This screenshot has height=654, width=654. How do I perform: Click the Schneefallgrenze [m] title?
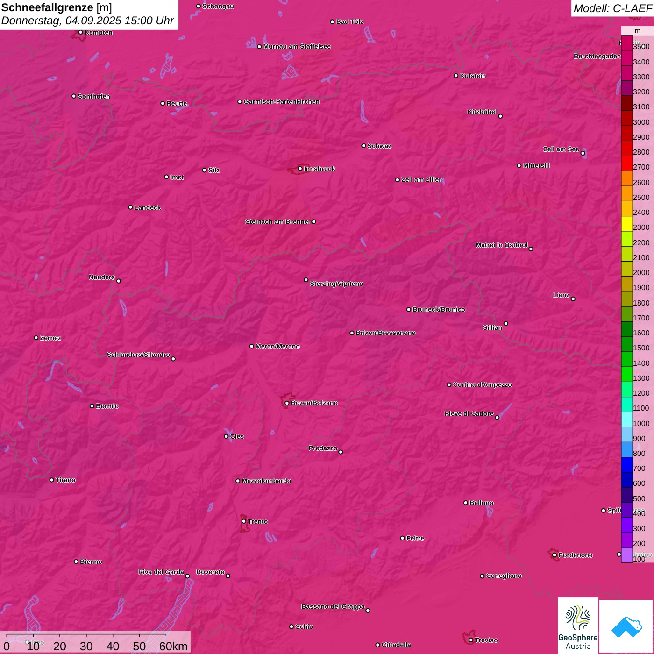57,8
